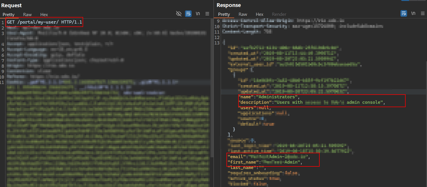Select the Pretty tab in Request panel

pos(9,15)
